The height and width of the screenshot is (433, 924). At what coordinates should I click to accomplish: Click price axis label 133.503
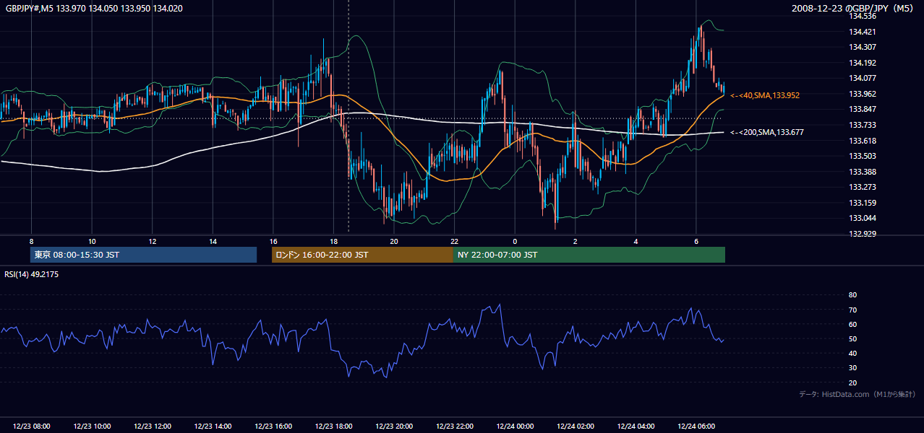tap(862, 156)
